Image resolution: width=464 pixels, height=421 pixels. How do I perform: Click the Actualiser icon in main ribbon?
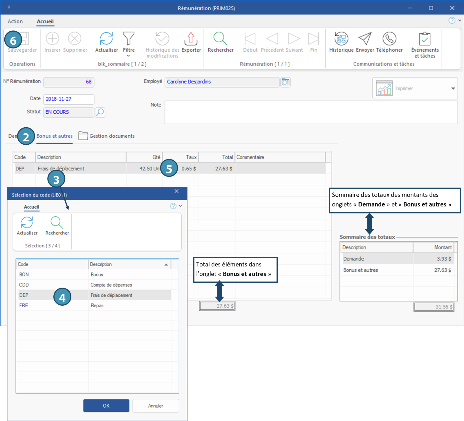pyautogui.click(x=106, y=39)
